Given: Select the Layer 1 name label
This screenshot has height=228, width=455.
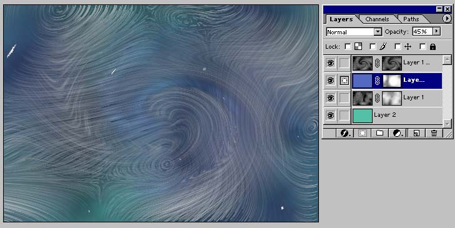Looking at the screenshot, I should click(x=414, y=97).
